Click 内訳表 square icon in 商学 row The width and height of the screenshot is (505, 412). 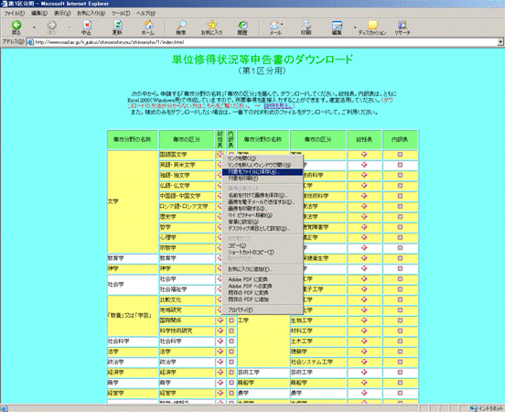tap(231, 383)
